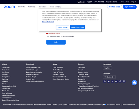The height and width of the screenshot is (109, 139).
Task: Open Developer Platform footer link
Action: [9, 96]
